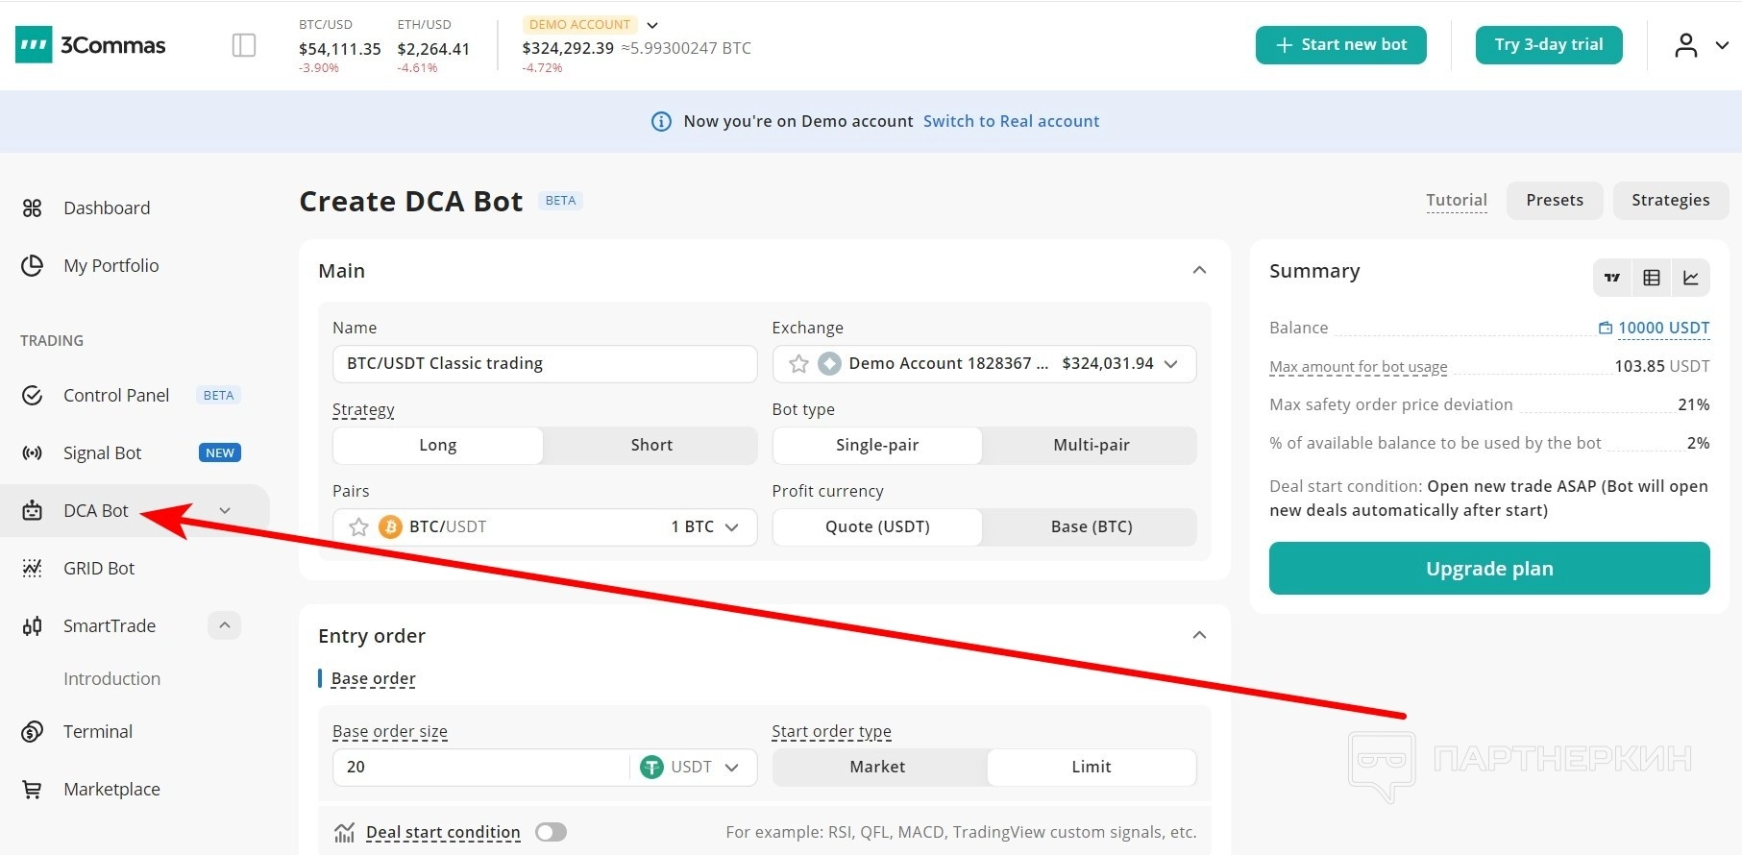Favorite the Demo Account exchange star
Viewport: 1742px width, 855px height.
(798, 363)
